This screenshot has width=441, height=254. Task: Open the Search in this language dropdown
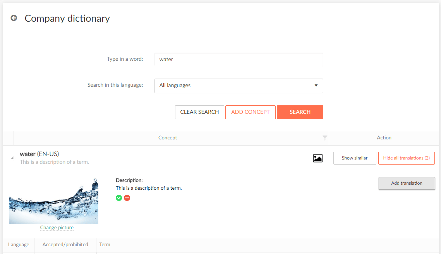click(239, 86)
